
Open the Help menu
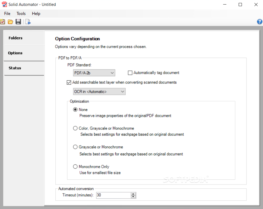36,14
